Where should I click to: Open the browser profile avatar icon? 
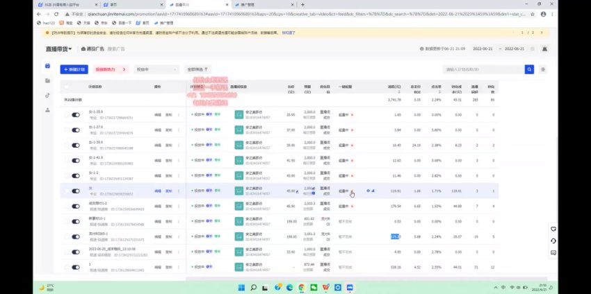click(543, 14)
